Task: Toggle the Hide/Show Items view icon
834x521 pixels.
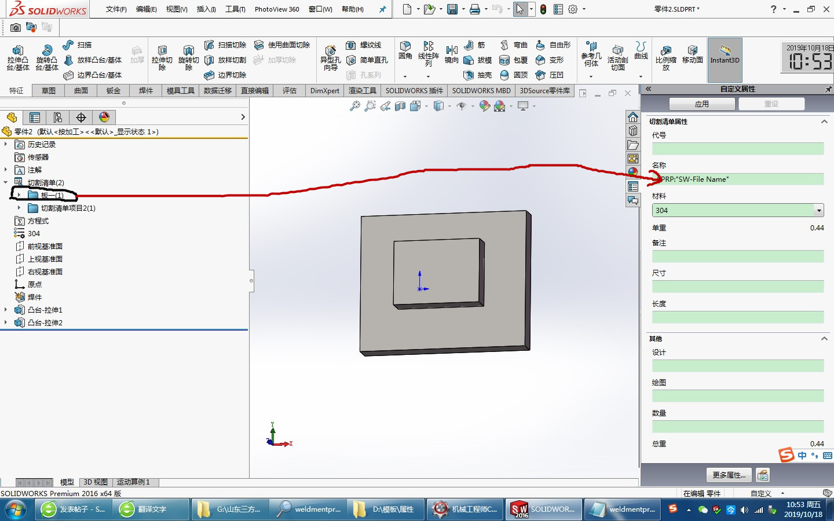Action: tap(462, 106)
